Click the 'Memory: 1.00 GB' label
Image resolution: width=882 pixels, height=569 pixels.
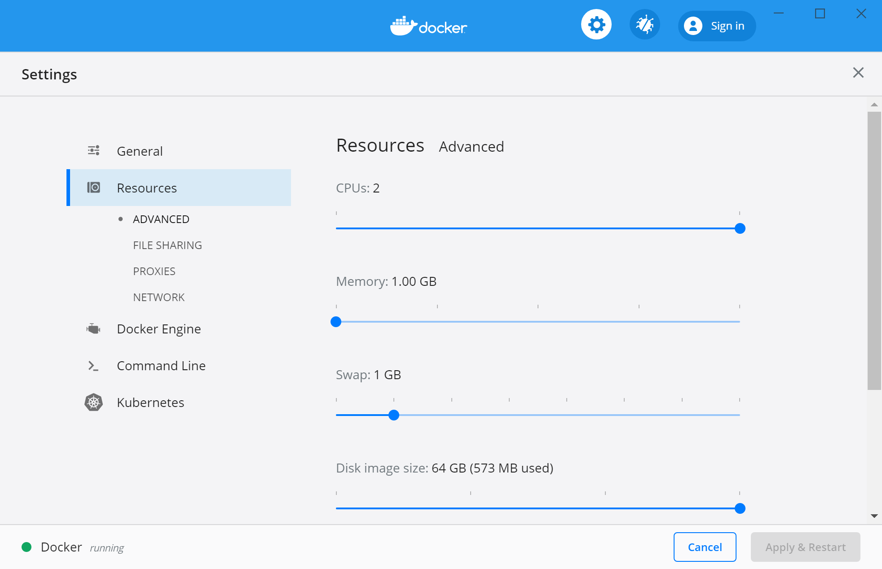(x=386, y=281)
